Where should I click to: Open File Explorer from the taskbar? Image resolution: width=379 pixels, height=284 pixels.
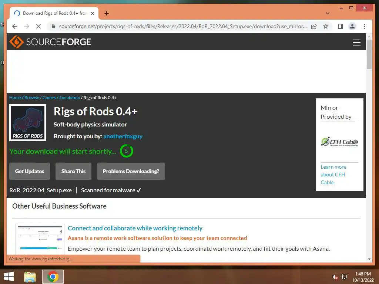coord(30,277)
